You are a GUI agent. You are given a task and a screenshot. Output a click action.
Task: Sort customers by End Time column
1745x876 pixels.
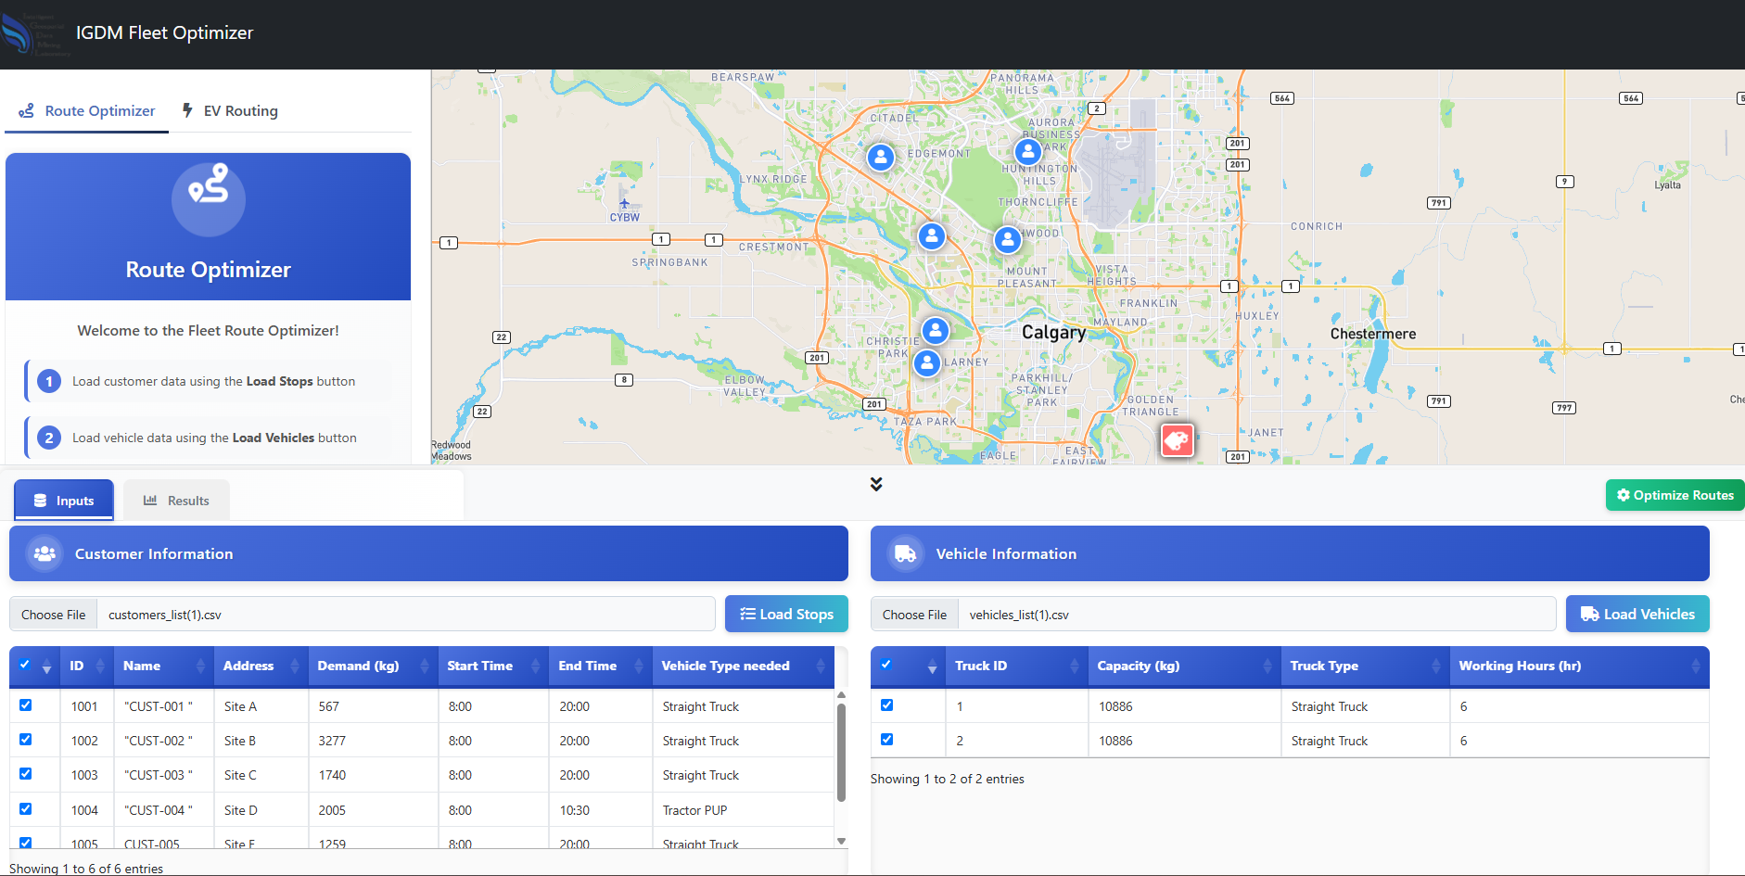600,666
